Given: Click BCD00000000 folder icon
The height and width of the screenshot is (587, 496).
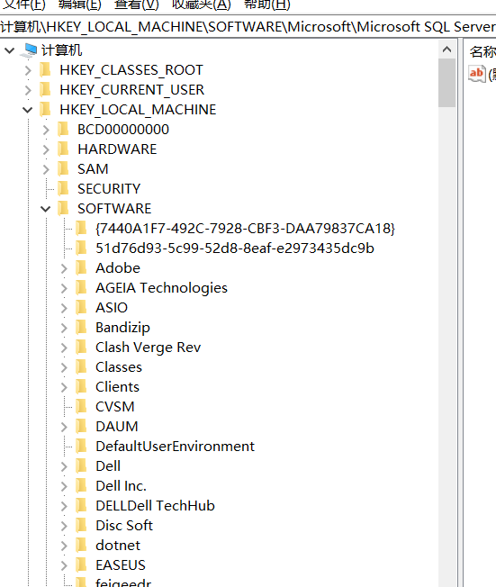Looking at the screenshot, I should [x=63, y=130].
